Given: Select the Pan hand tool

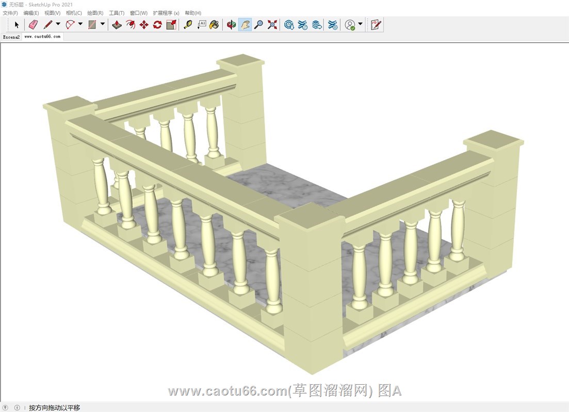Looking at the screenshot, I should coord(245,25).
